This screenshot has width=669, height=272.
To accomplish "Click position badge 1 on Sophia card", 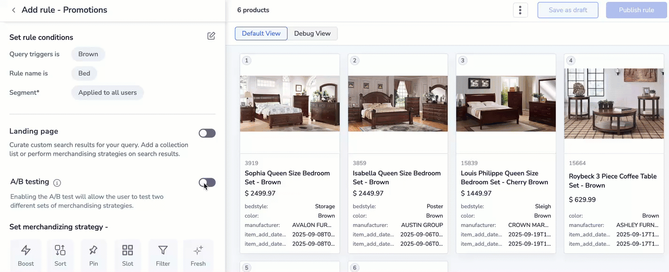I will tap(247, 60).
